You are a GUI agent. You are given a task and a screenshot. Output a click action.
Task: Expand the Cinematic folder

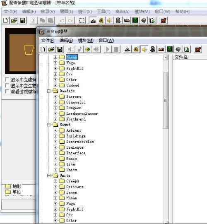(55, 102)
